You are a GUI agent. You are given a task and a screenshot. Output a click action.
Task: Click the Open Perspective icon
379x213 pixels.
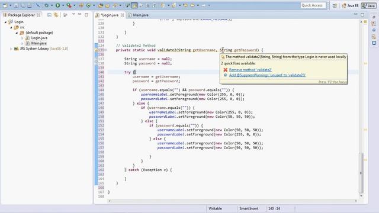[335, 5]
